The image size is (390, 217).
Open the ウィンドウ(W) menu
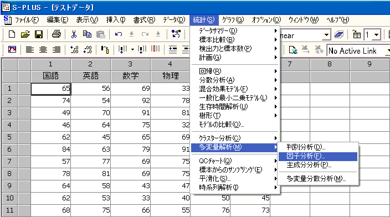tap(304, 19)
